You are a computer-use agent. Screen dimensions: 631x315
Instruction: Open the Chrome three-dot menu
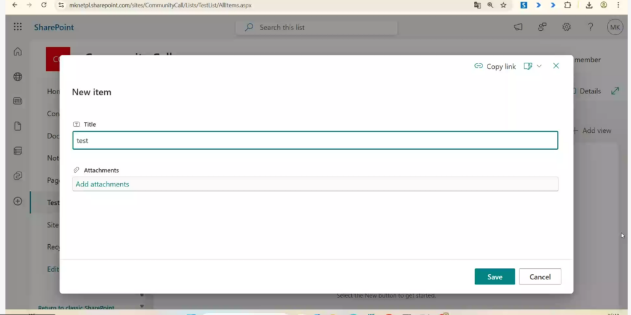[x=619, y=5]
